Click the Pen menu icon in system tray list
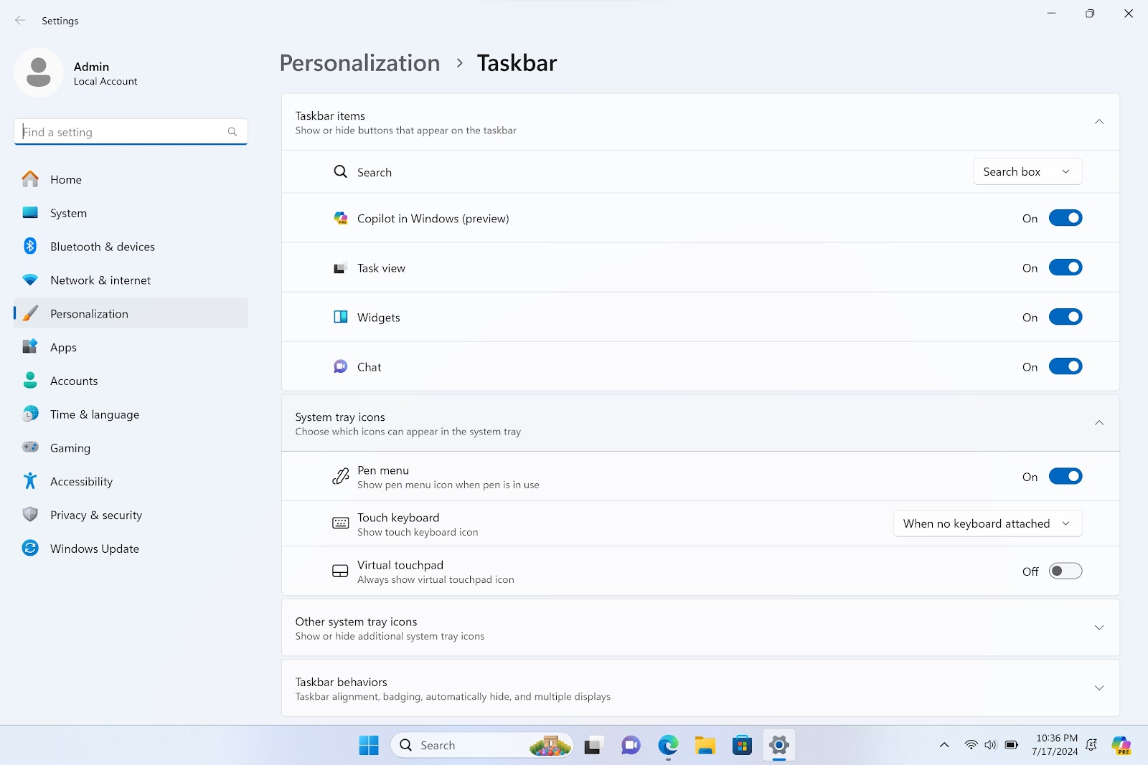The width and height of the screenshot is (1148, 765). point(341,476)
